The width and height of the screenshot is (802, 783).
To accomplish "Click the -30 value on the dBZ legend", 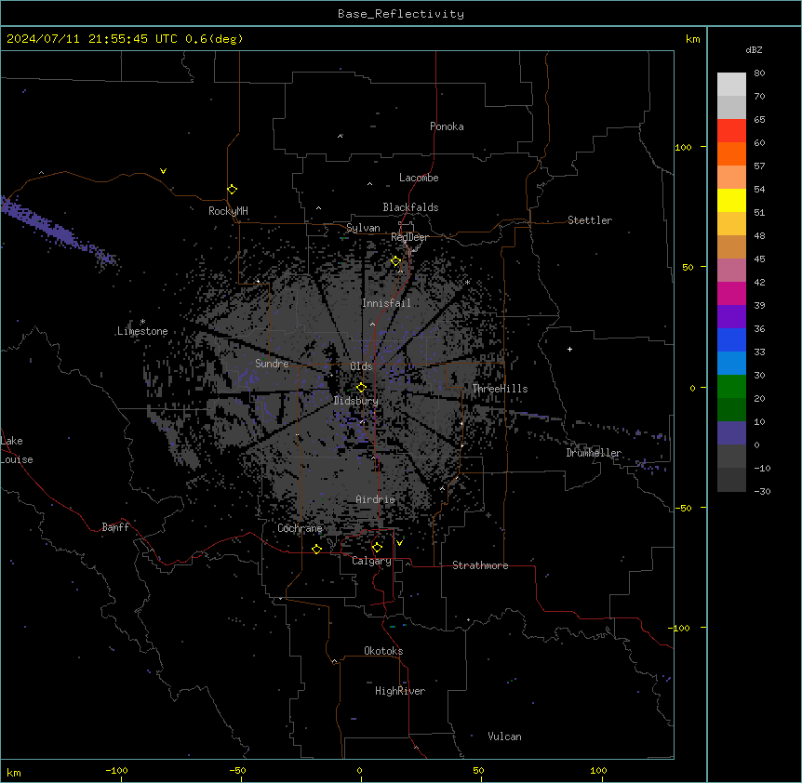I will coord(762,491).
